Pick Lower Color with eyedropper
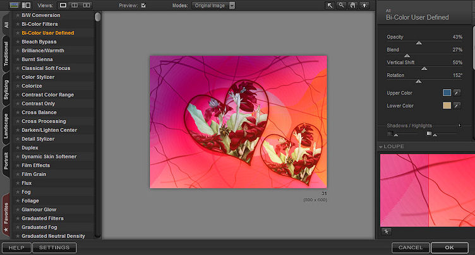Viewport: 475px width, 255px height. [457, 105]
